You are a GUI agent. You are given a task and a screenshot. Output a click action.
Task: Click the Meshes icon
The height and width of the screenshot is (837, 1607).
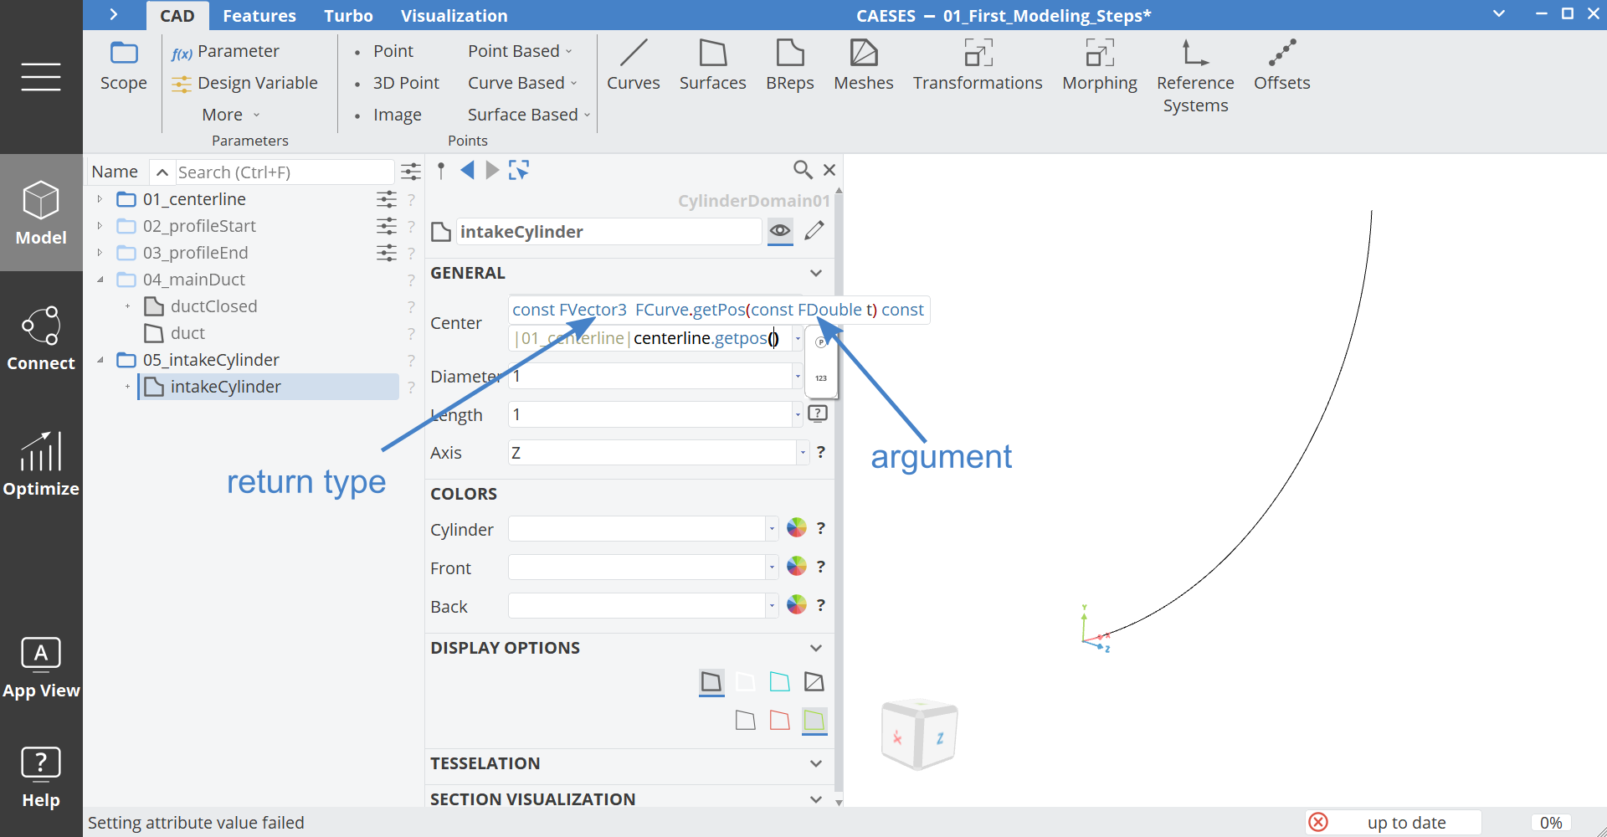pos(864,65)
